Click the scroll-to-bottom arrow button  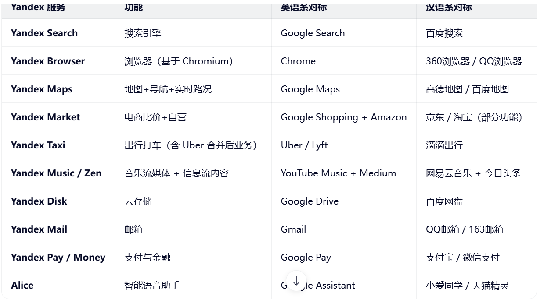[296, 281]
